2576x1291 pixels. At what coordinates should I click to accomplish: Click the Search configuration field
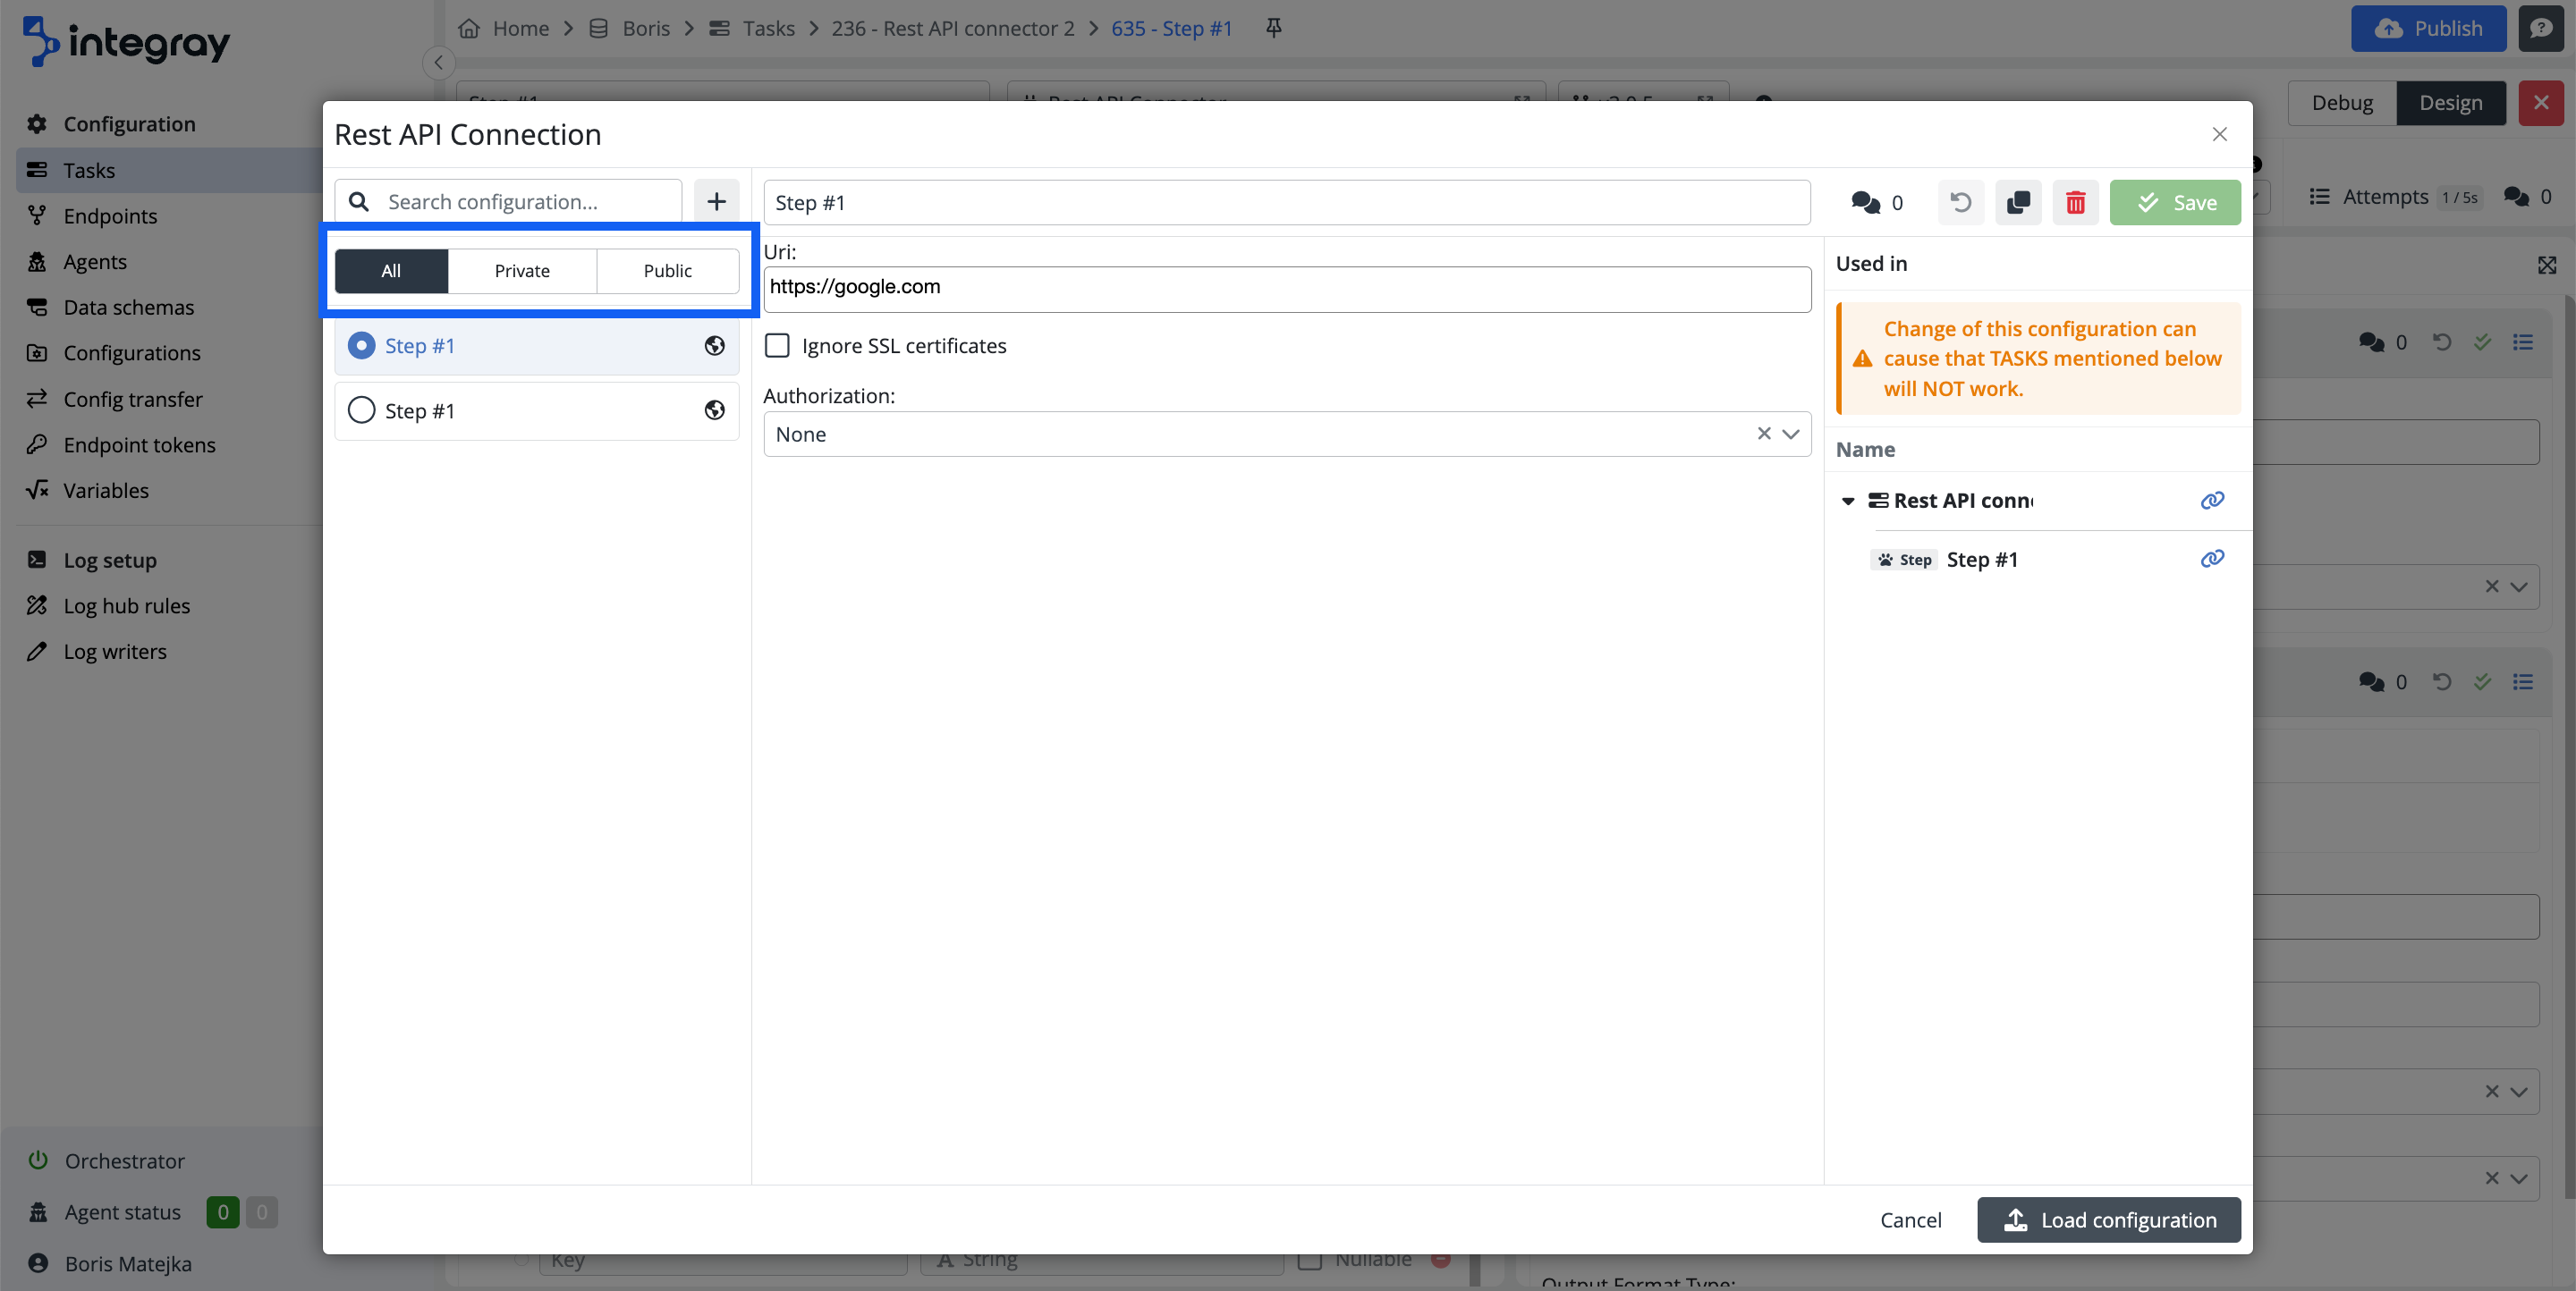[x=527, y=202]
